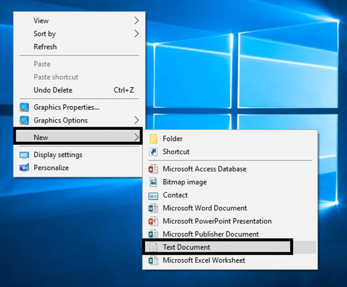Select the Graphics Options entry
Image resolution: width=347 pixels, height=287 pixels.
coord(79,120)
